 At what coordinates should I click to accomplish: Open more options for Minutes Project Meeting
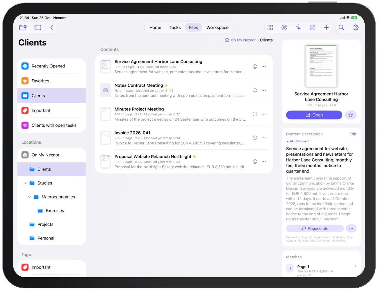tap(264, 114)
